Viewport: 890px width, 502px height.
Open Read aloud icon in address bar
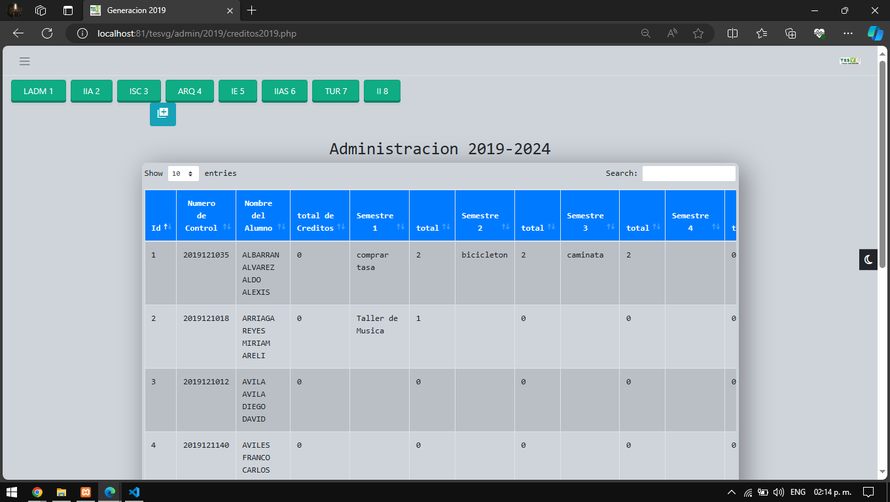coord(672,33)
